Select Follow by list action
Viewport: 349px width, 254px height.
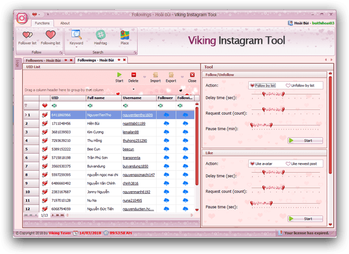(263, 86)
